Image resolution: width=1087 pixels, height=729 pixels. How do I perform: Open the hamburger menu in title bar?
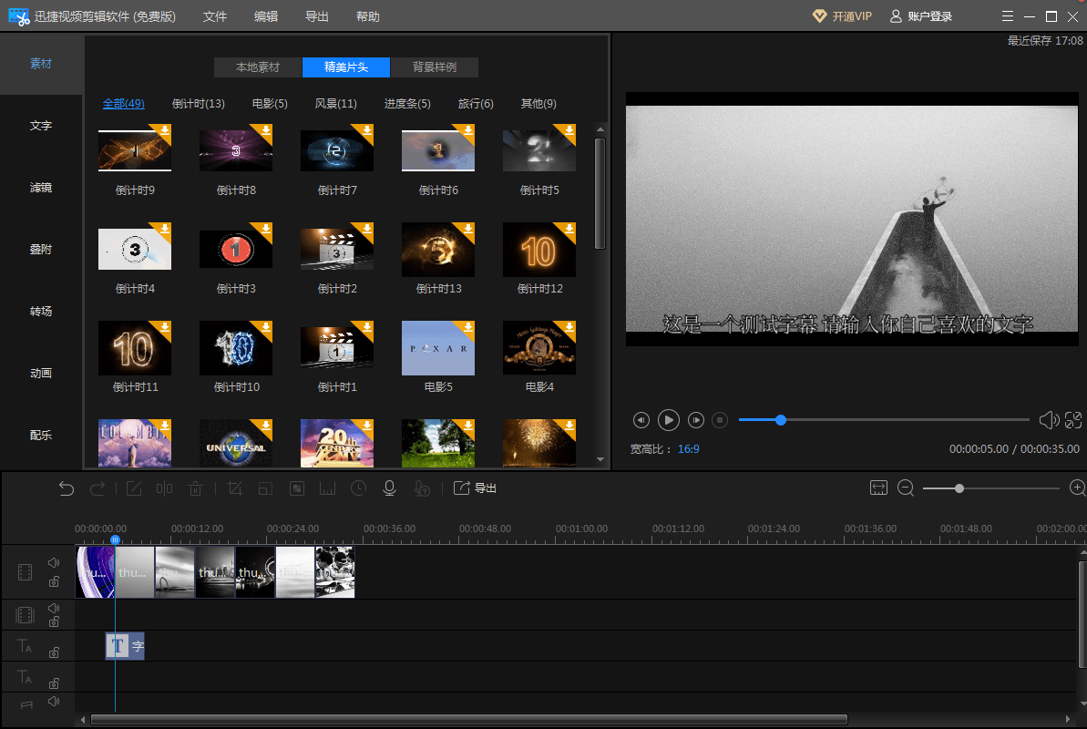[1007, 16]
